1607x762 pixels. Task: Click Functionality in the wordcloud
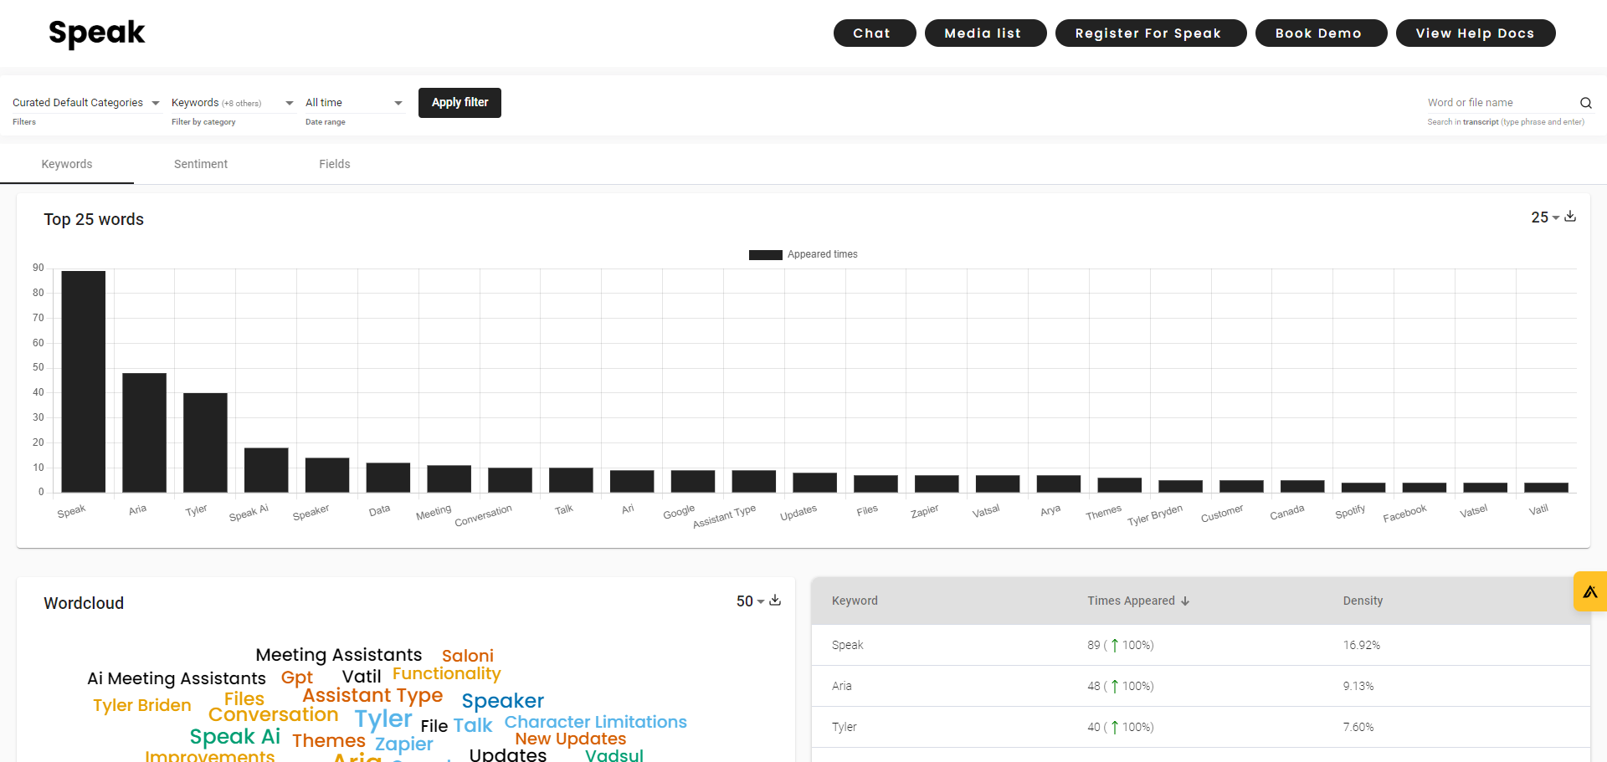[x=447, y=674]
